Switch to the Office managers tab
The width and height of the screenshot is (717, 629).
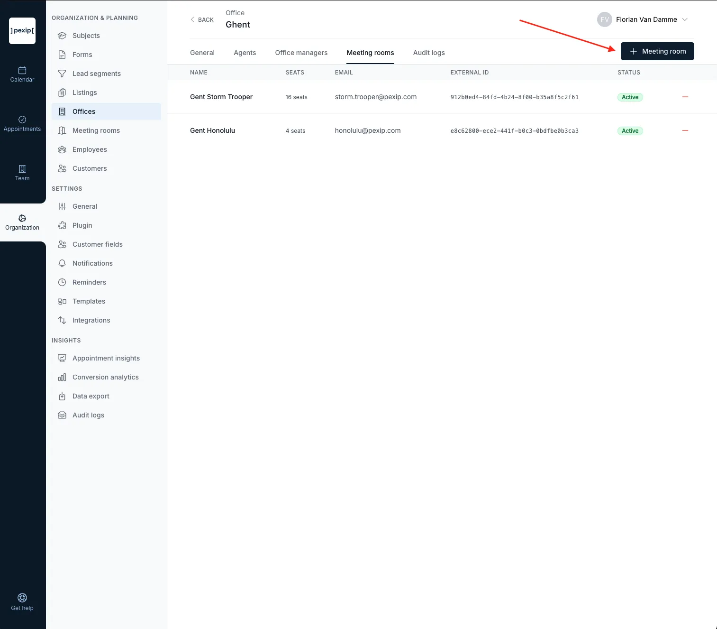[x=301, y=53]
